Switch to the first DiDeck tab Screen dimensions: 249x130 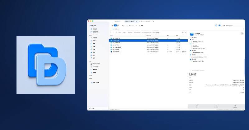point(118,22)
